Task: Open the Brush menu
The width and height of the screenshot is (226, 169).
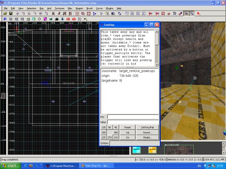Action: coord(90,8)
